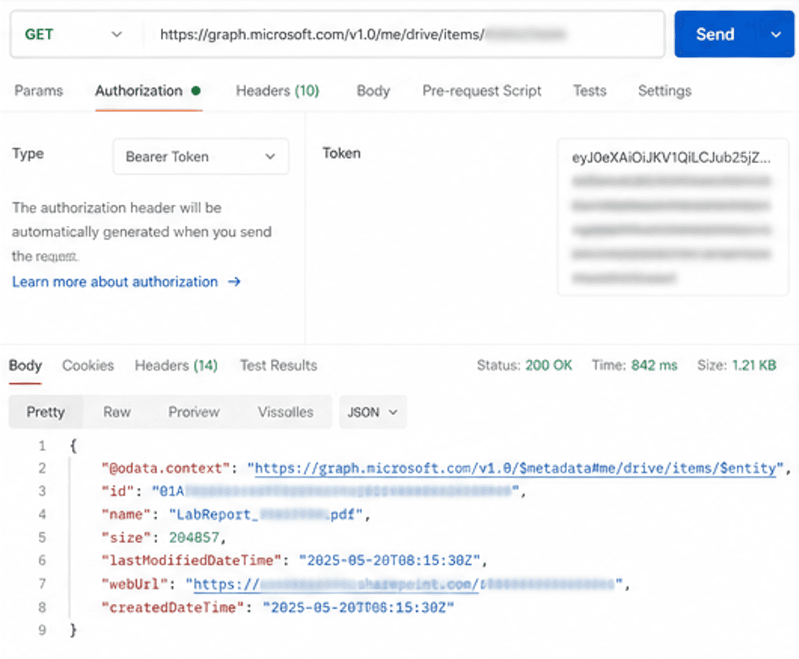The height and width of the screenshot is (659, 799).
Task: Open the Bearer Token type dropdown
Action: [x=201, y=156]
